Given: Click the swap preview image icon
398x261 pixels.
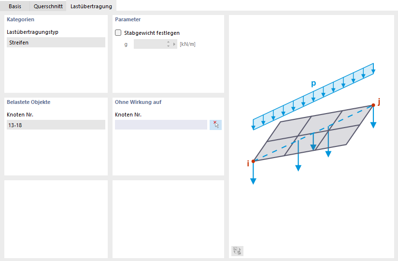Looking at the screenshot, I should tap(237, 250).
